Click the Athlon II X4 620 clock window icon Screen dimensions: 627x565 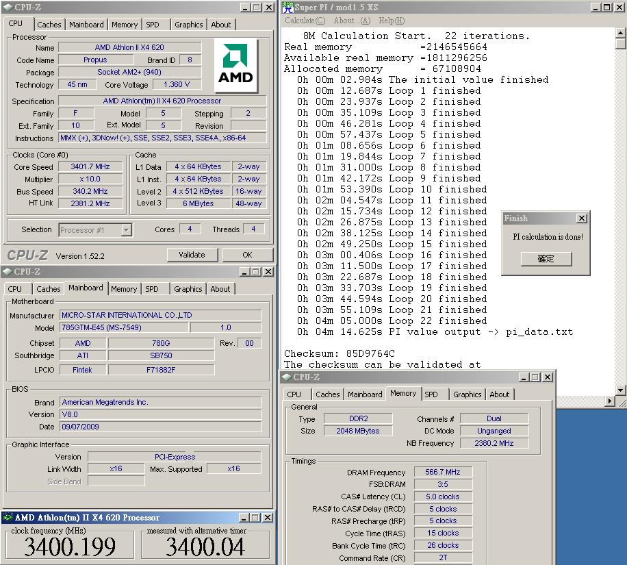(8, 518)
